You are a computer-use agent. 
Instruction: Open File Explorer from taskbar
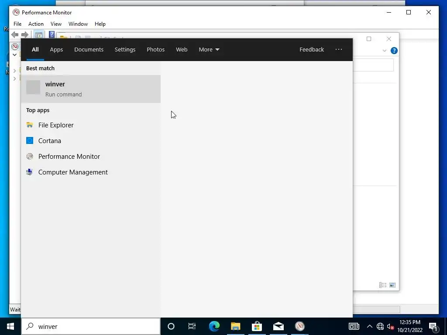(x=235, y=326)
